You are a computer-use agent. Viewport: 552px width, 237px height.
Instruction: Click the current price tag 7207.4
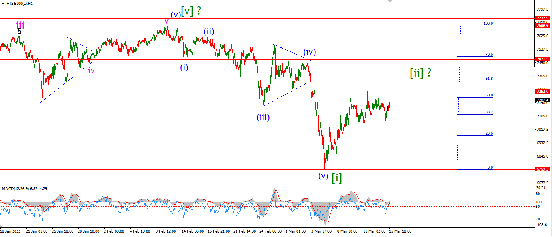click(x=542, y=100)
